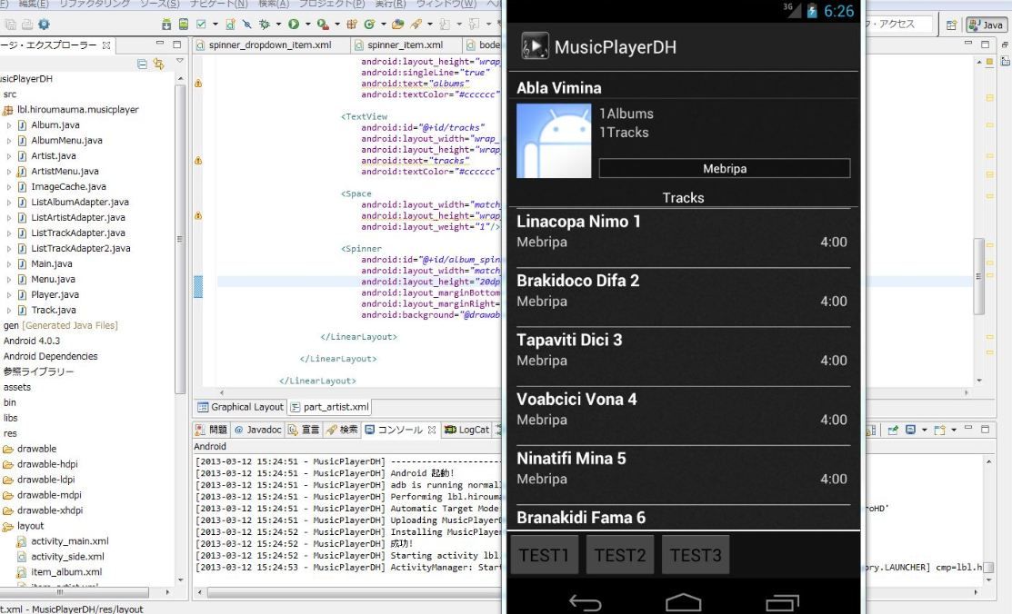The image size is (1012, 614).
Task: Click the warning marker beside albums text line
Action: point(198,84)
